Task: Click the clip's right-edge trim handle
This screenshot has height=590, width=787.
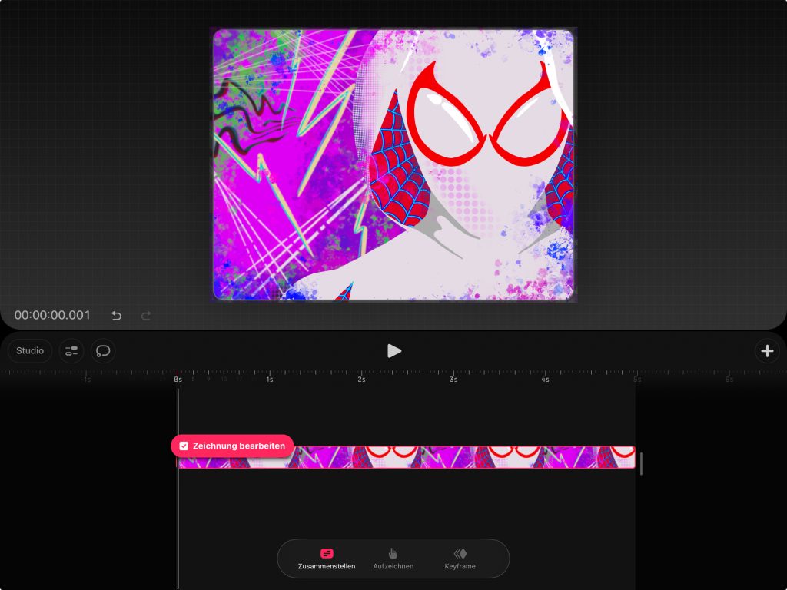Action: point(641,463)
